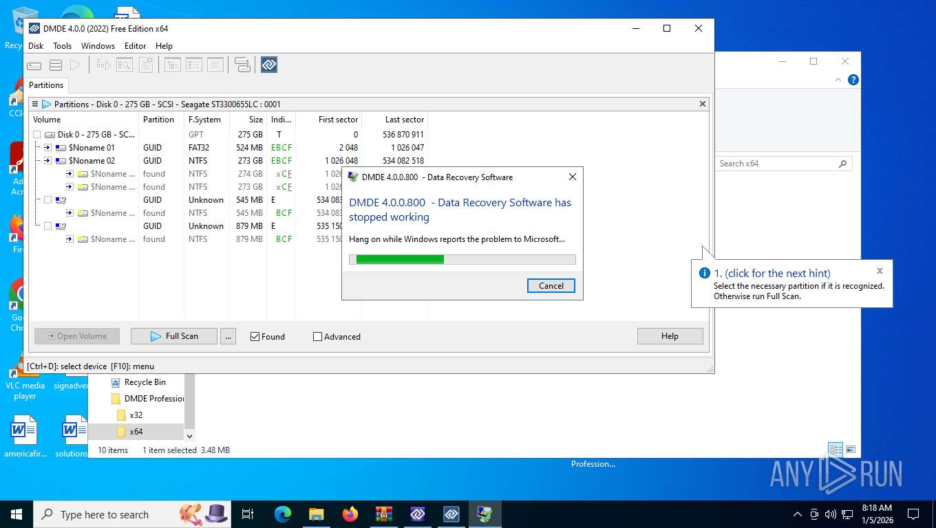Open the Editor menu

pos(135,46)
